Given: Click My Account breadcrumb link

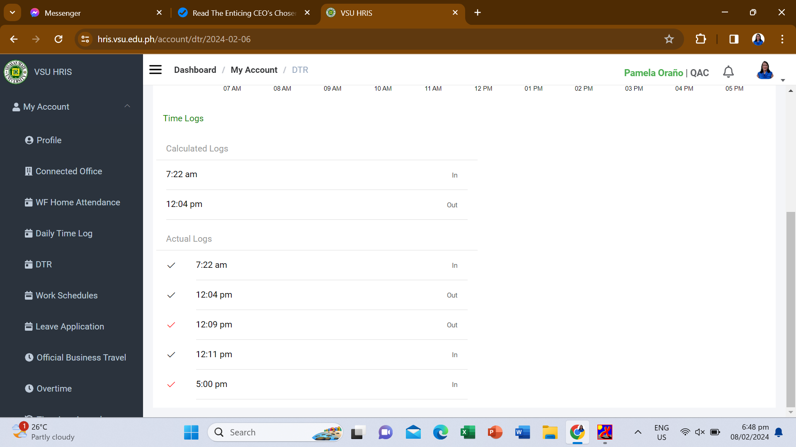Looking at the screenshot, I should point(254,70).
